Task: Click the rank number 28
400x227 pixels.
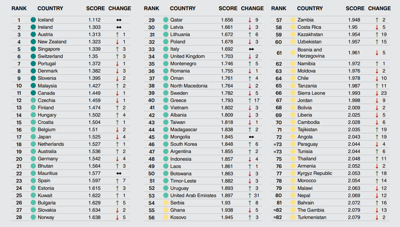Action: (19, 218)
